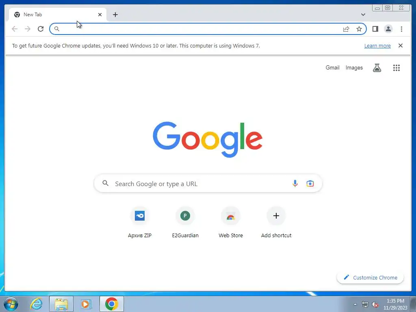Bookmark this tab with star icon

click(x=359, y=29)
